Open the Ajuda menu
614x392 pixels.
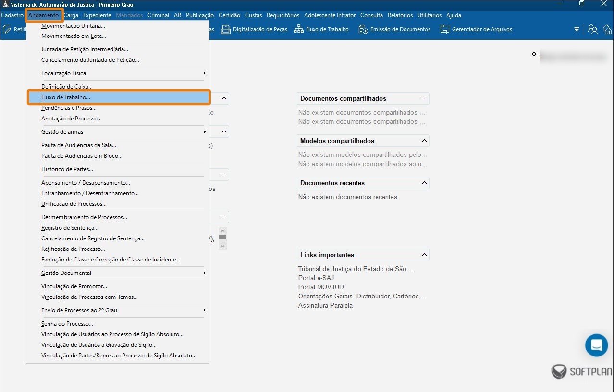pyautogui.click(x=454, y=15)
